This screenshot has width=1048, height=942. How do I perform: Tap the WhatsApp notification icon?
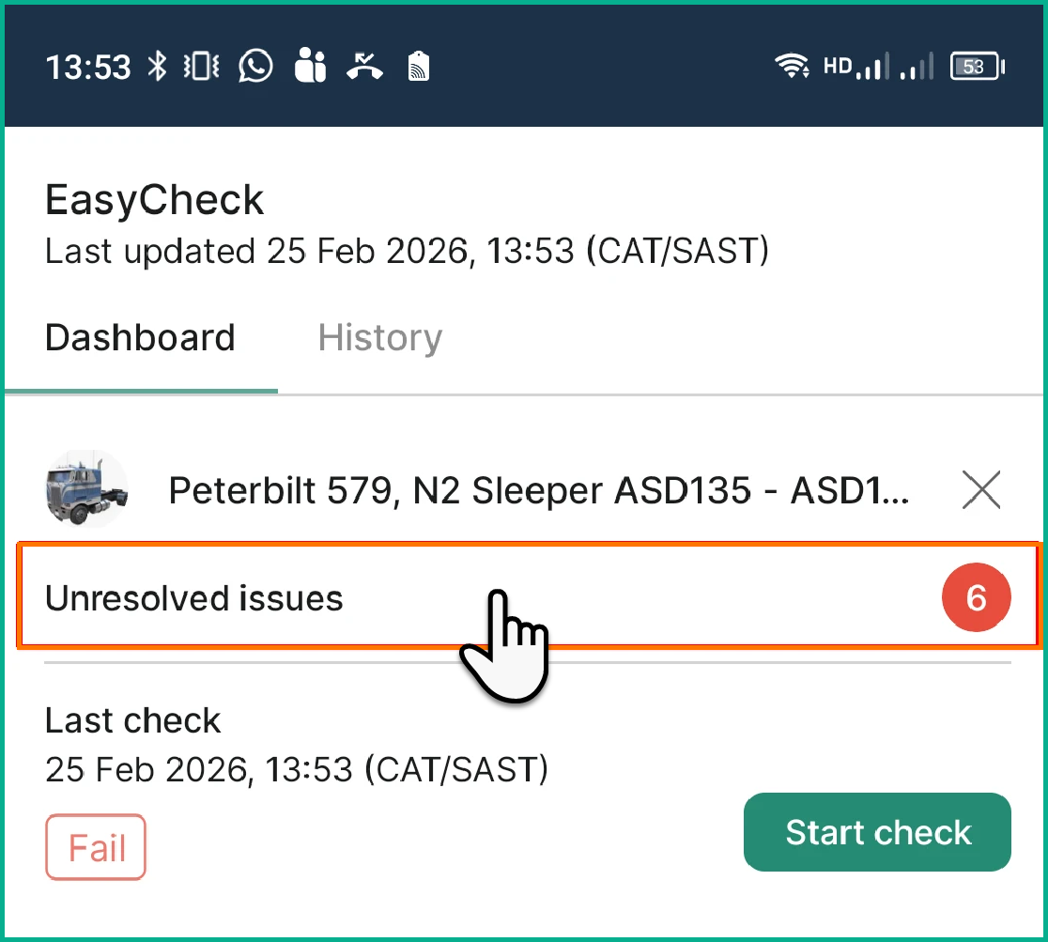pyautogui.click(x=255, y=67)
